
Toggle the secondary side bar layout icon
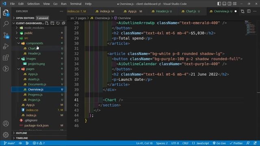pos(230,4)
